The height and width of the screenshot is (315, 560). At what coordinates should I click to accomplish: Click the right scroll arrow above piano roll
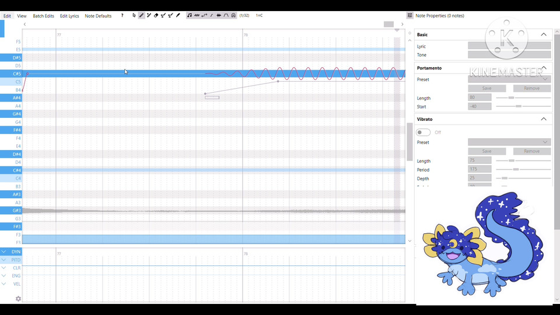pyautogui.click(x=402, y=24)
